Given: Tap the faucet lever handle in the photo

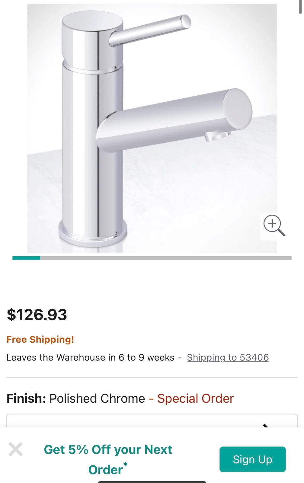Looking at the screenshot, I should click(x=150, y=30).
